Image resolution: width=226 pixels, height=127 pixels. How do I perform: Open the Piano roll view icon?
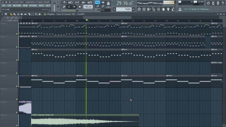click(x=149, y=10)
